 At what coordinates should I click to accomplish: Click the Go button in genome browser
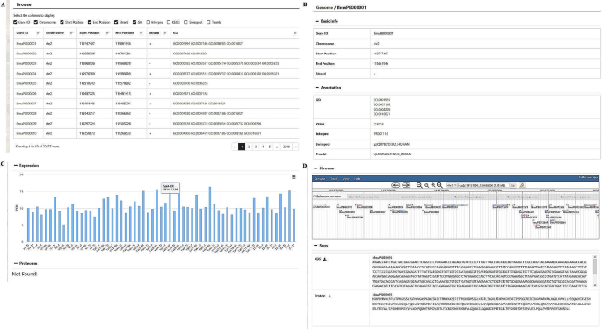point(512,185)
